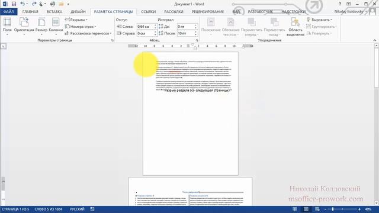The height and width of the screenshot is (213, 379).
Task: Switch to ГЛАВНАЯ tab
Action: 30,12
